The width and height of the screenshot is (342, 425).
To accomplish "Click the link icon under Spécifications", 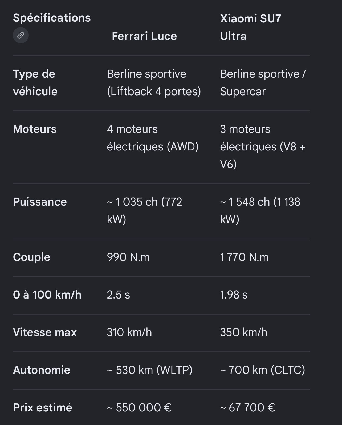I will pos(21,35).
